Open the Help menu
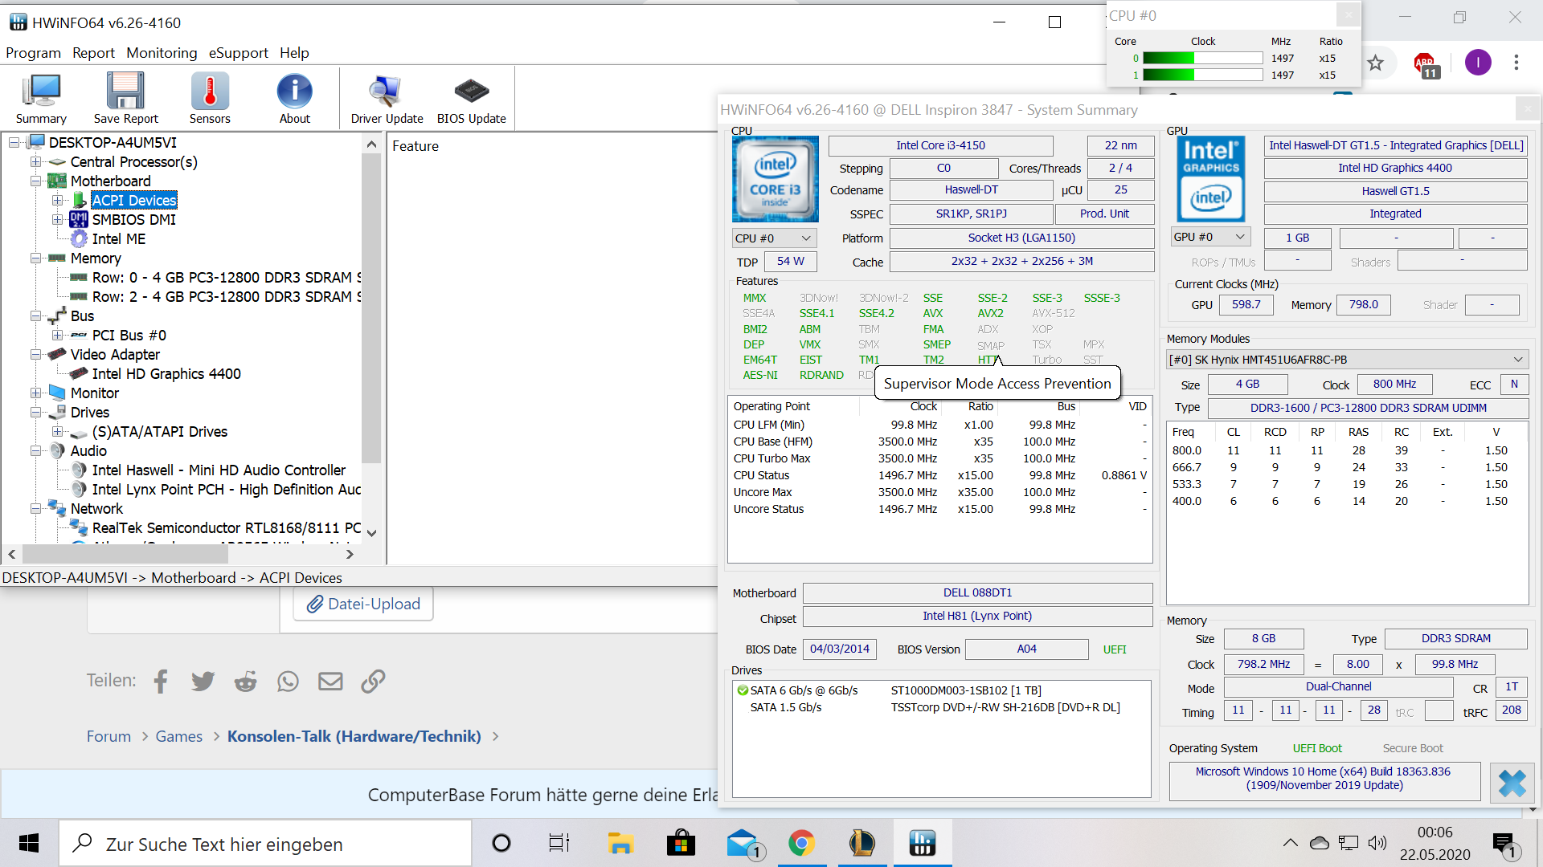Image resolution: width=1543 pixels, height=867 pixels. coord(294,53)
